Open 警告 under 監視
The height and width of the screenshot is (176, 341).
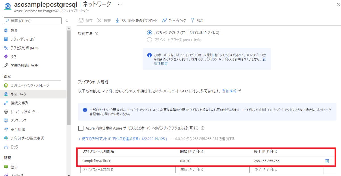coord(14,167)
